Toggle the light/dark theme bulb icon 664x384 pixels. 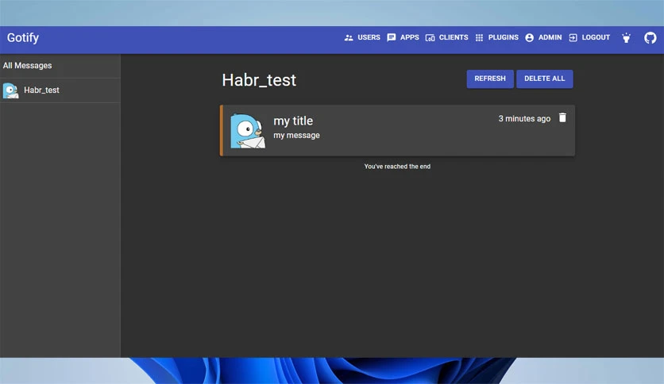(x=627, y=37)
